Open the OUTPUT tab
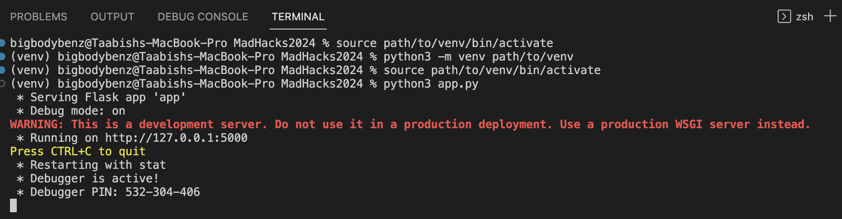 tap(112, 17)
